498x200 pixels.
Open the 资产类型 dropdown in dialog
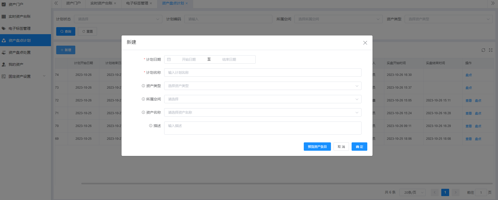click(262, 86)
